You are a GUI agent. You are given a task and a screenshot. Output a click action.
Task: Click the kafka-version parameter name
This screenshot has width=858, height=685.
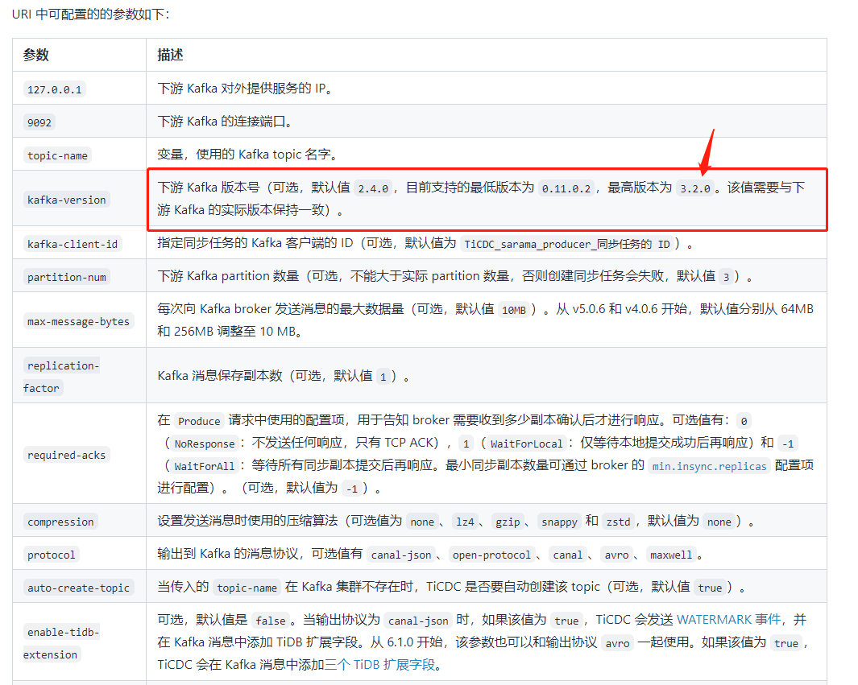pyautogui.click(x=66, y=200)
